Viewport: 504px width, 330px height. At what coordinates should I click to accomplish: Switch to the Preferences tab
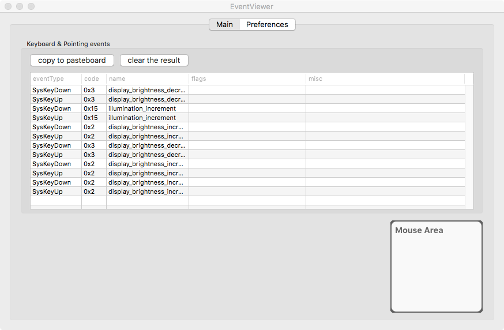click(267, 25)
